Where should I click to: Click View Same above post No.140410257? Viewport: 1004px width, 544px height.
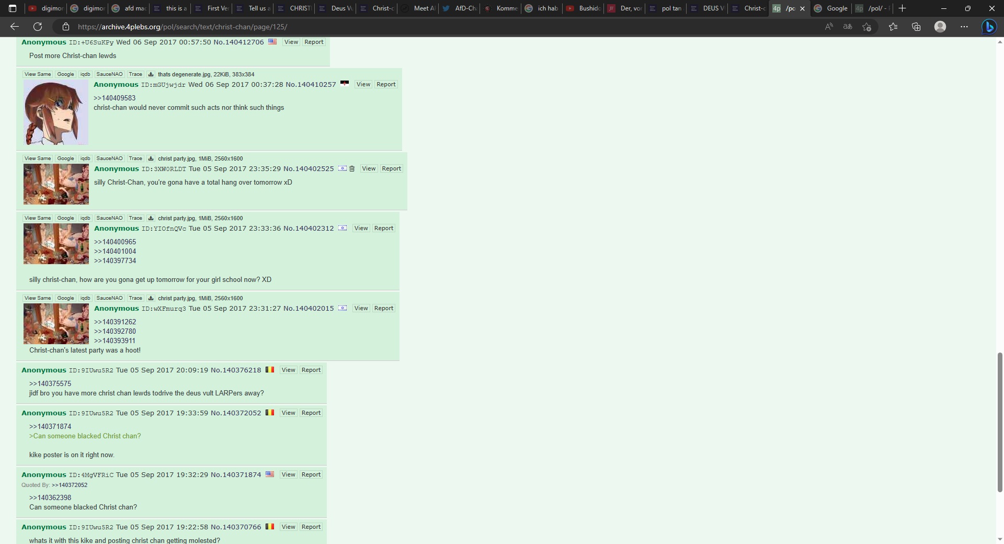pos(38,74)
